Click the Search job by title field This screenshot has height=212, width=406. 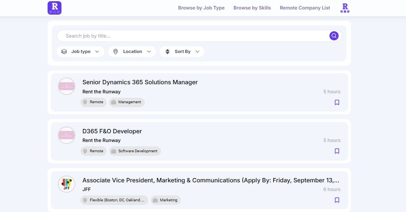[194, 36]
